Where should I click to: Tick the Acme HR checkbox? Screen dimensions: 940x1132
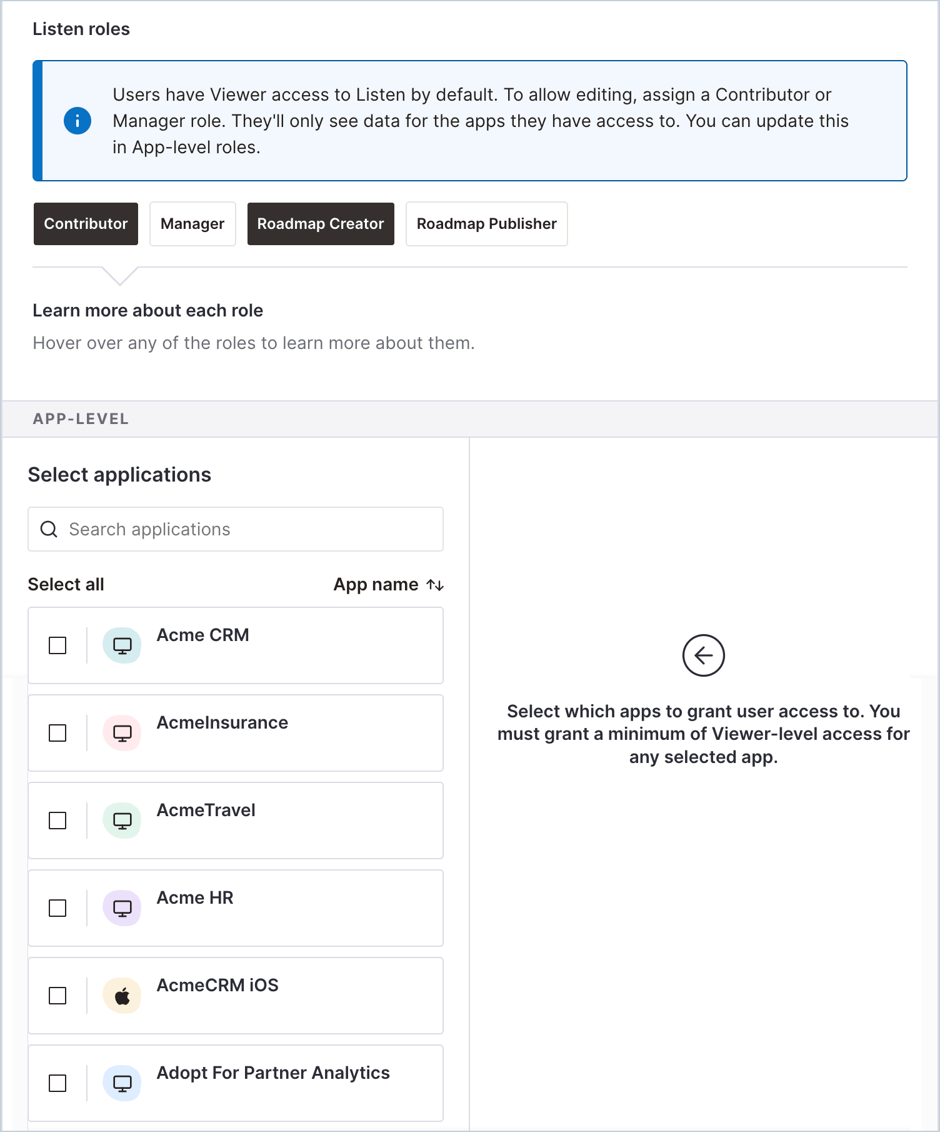[57, 908]
